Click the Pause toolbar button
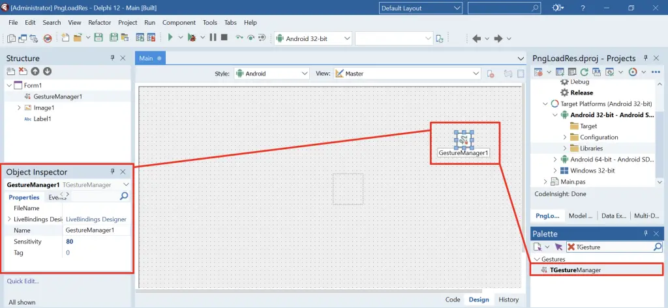The height and width of the screenshot is (308, 668). pos(213,37)
